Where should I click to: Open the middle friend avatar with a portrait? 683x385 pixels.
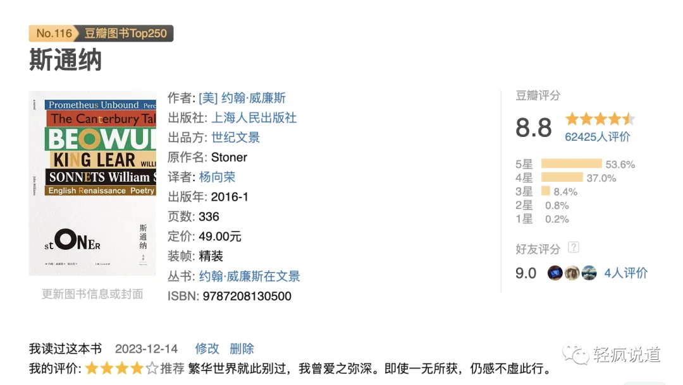coord(572,273)
